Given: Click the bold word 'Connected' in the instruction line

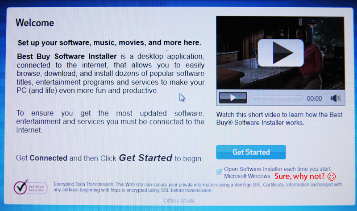Looking at the screenshot, I should point(48,158).
